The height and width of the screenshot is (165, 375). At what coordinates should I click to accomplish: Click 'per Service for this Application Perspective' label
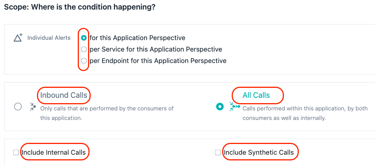click(156, 49)
